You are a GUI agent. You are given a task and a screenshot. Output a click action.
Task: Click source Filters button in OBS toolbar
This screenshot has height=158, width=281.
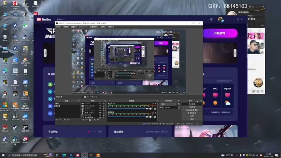tap(94, 97)
